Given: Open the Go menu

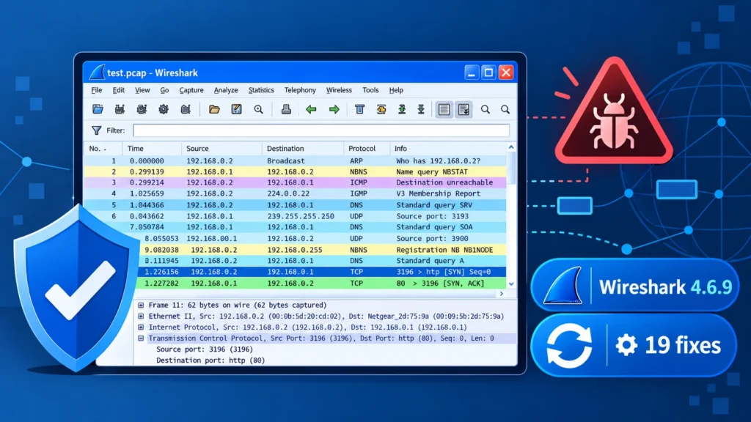Looking at the screenshot, I should click(x=164, y=90).
